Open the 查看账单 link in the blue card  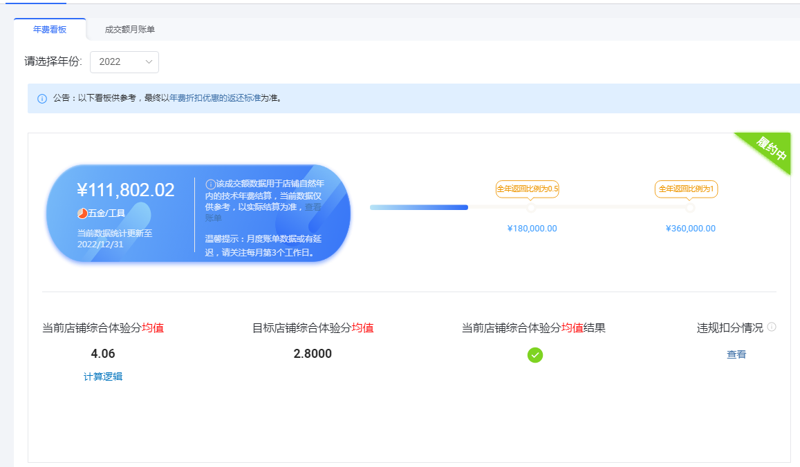pyautogui.click(x=313, y=207)
